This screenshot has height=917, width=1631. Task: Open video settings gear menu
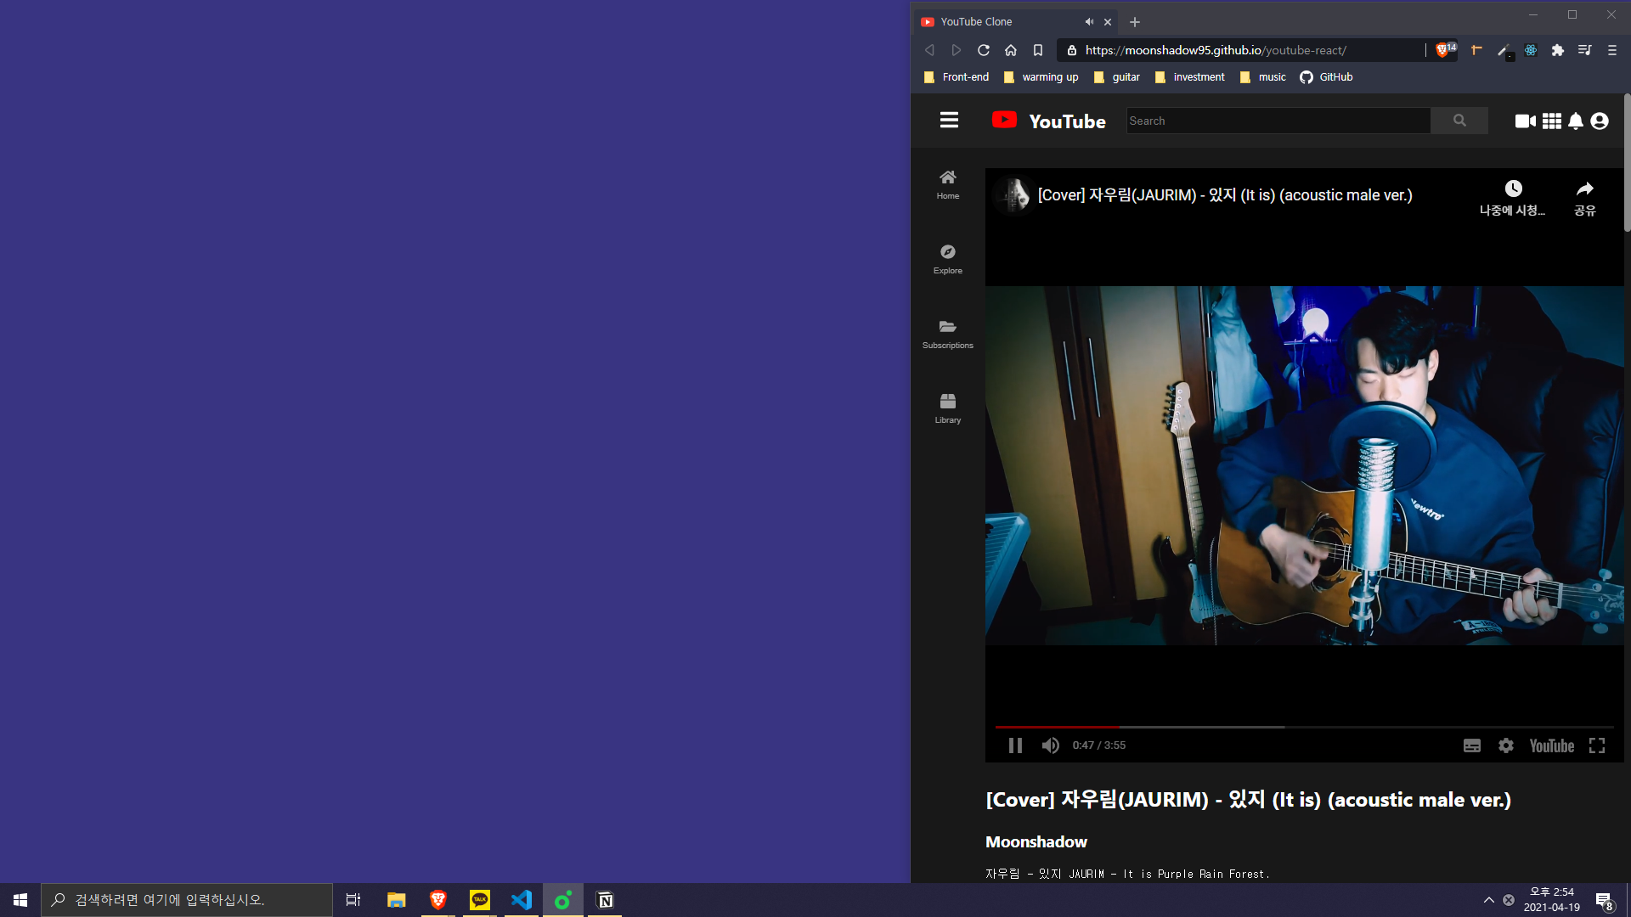coord(1506,745)
